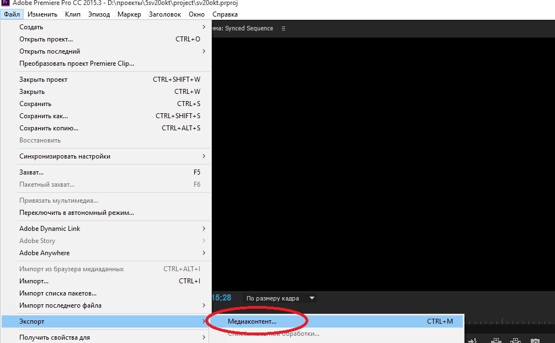Choose Закрыть проект menu entry

coord(106,80)
